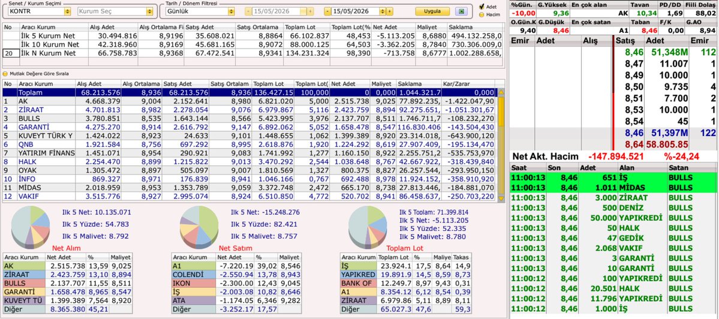Select the yellow GARANTİ cell in Net Alım
This screenshot has height=319, width=719.
(x=24, y=291)
